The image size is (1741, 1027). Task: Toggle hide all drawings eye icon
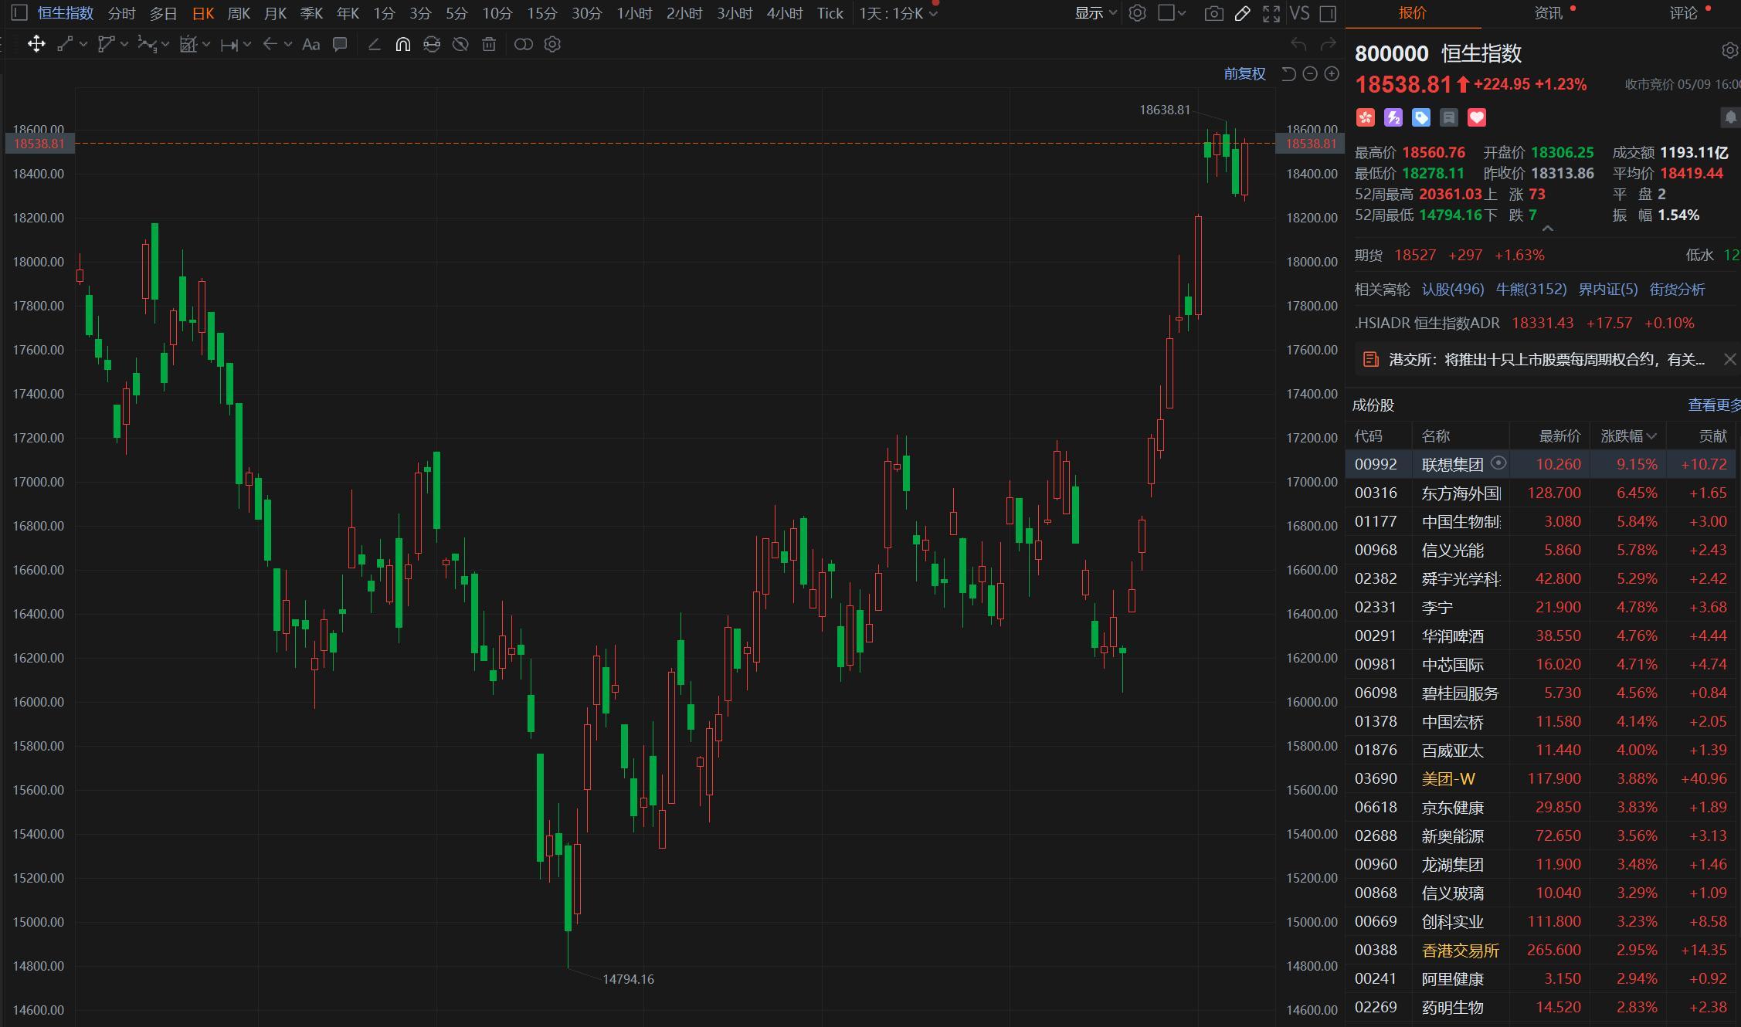(x=460, y=45)
